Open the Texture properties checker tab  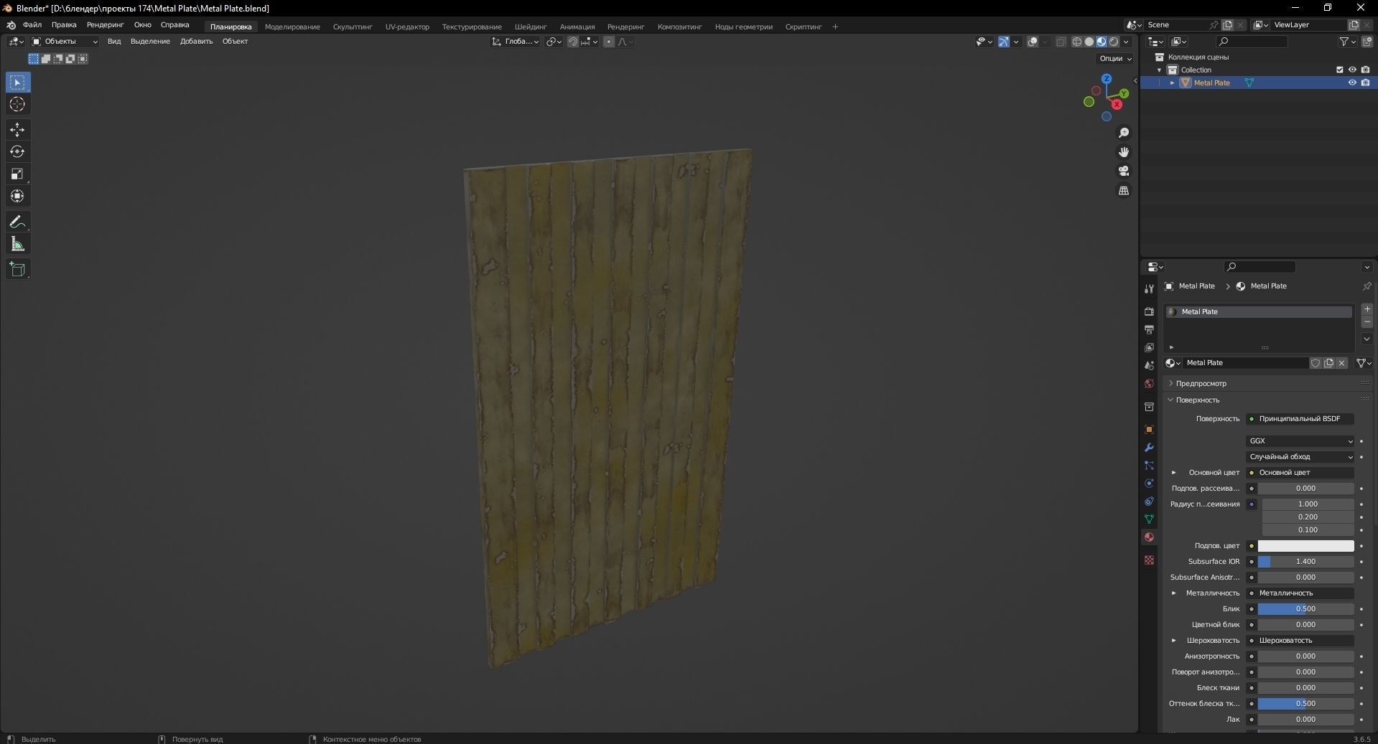pos(1149,560)
